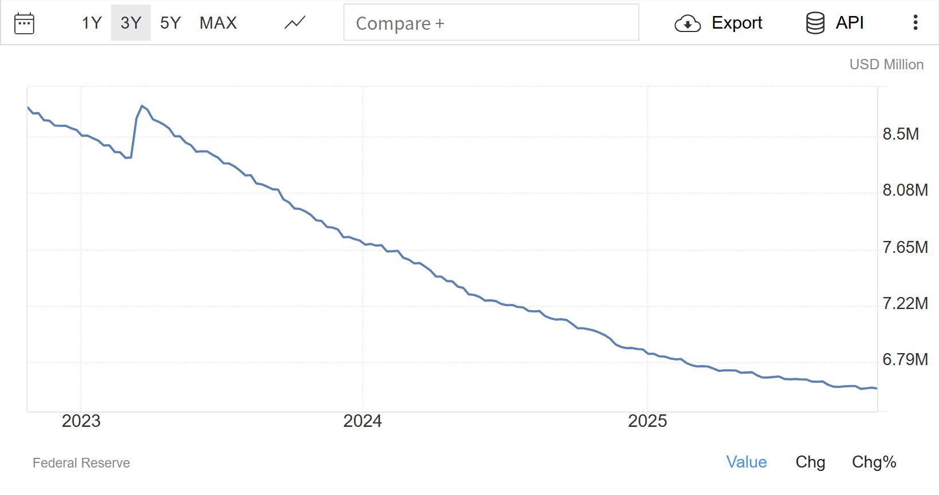Viewport: 939px width, 495px height.
Task: Show the MAX time range
Action: point(218,23)
